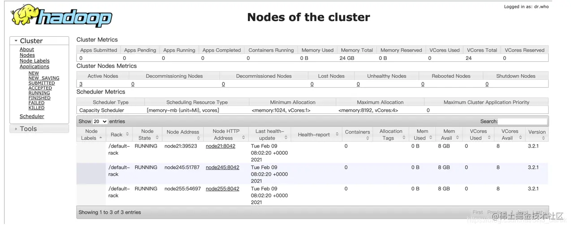This screenshot has width=571, height=228.
Task: Sort table by Last health-update column
Action: point(270,135)
